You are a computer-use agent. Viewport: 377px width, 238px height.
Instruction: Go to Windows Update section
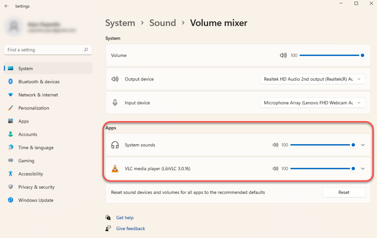[36, 200]
